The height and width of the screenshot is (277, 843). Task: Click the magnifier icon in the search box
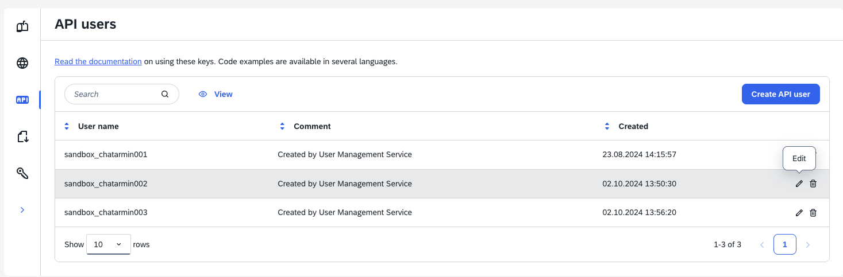click(x=165, y=94)
